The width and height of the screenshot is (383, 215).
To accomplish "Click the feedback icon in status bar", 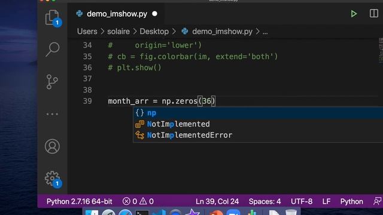I will [x=378, y=201].
